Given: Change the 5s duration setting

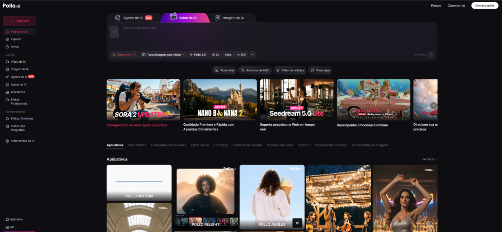Looking at the screenshot, I should (215, 55).
